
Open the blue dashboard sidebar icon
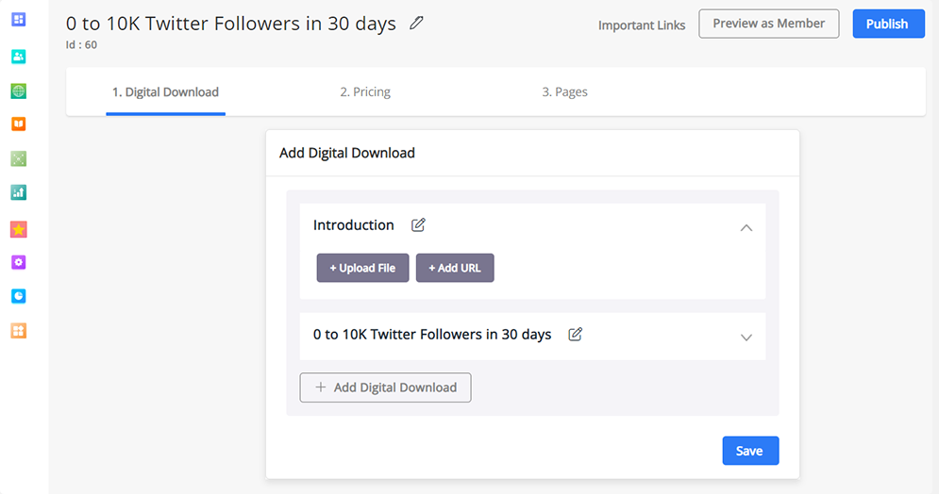coord(19,20)
